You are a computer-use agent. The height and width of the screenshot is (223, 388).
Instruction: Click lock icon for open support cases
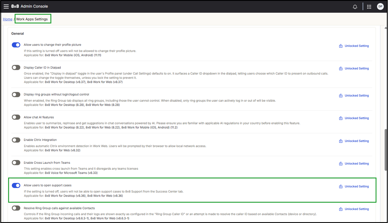[341, 186]
